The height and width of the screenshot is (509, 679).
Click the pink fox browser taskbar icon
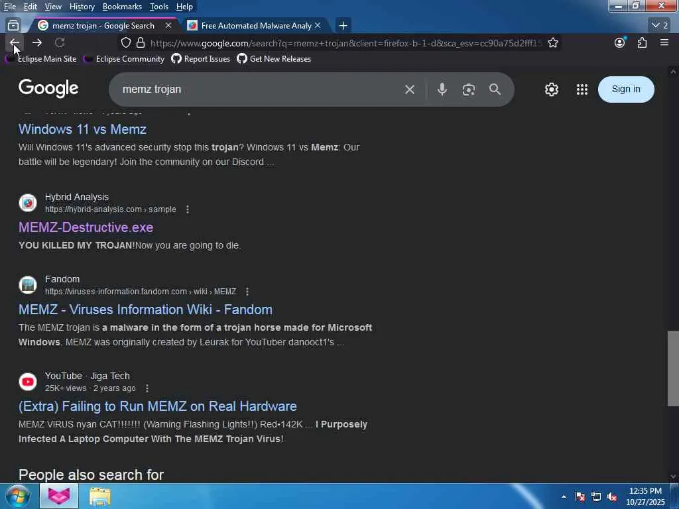point(59,496)
